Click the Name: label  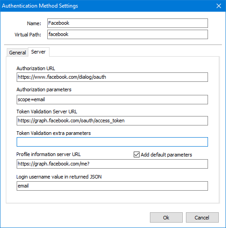(34, 23)
